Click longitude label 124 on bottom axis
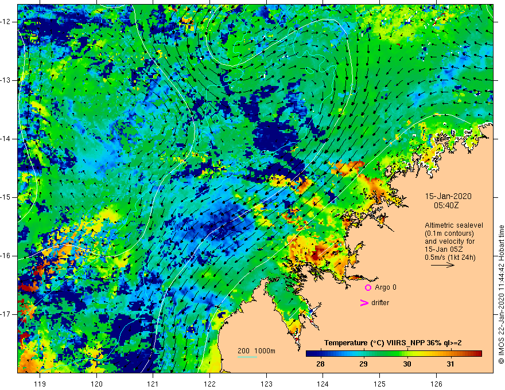Image resolution: width=505 pixels, height=390 pixels. click(x=323, y=384)
